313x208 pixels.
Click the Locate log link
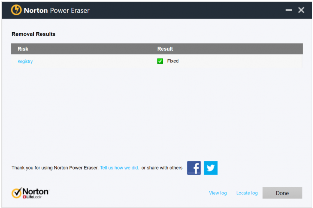click(247, 193)
